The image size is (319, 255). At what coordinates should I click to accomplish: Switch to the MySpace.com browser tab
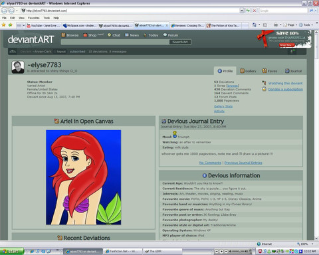pos(80,26)
